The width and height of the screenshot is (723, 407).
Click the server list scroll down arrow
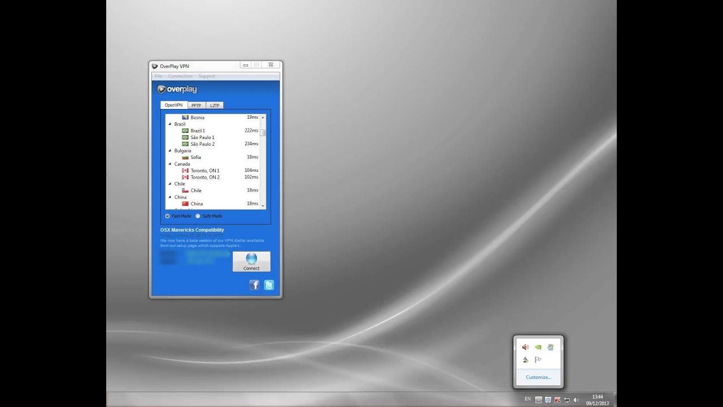[263, 206]
